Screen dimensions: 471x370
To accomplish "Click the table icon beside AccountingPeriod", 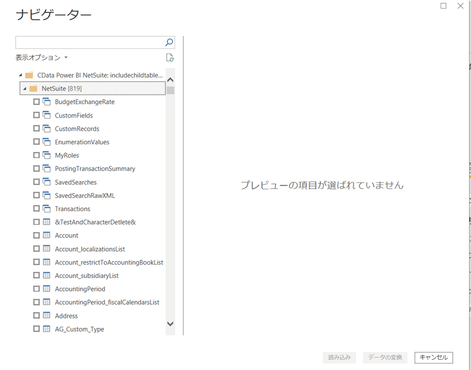I will [46, 289].
